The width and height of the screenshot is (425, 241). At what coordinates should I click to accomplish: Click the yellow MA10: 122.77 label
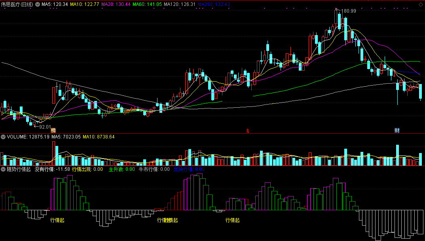[84, 4]
